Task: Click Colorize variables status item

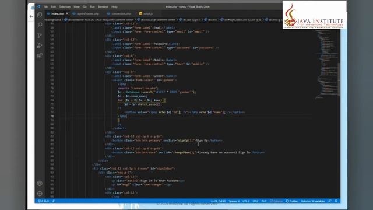Action: [312, 201]
